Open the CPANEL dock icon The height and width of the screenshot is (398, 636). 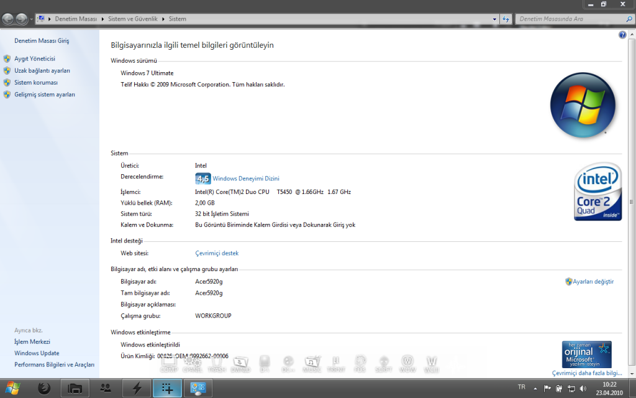193,363
